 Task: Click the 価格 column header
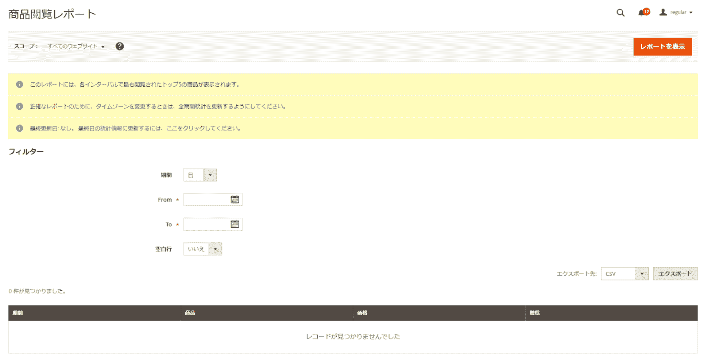pyautogui.click(x=362, y=313)
